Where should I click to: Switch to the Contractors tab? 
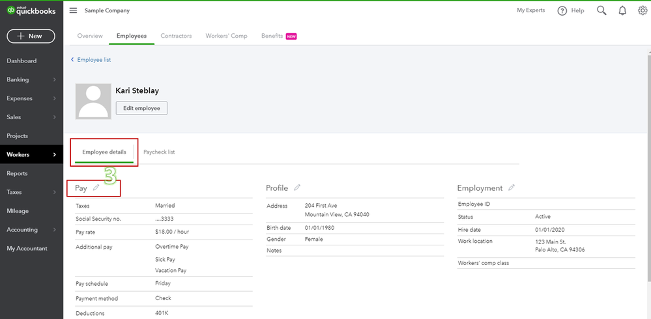point(176,36)
